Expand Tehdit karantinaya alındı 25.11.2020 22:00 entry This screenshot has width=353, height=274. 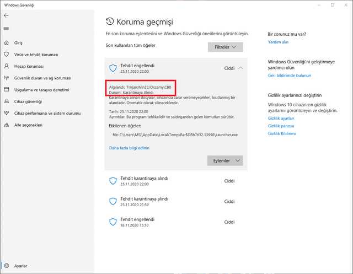[x=176, y=181]
